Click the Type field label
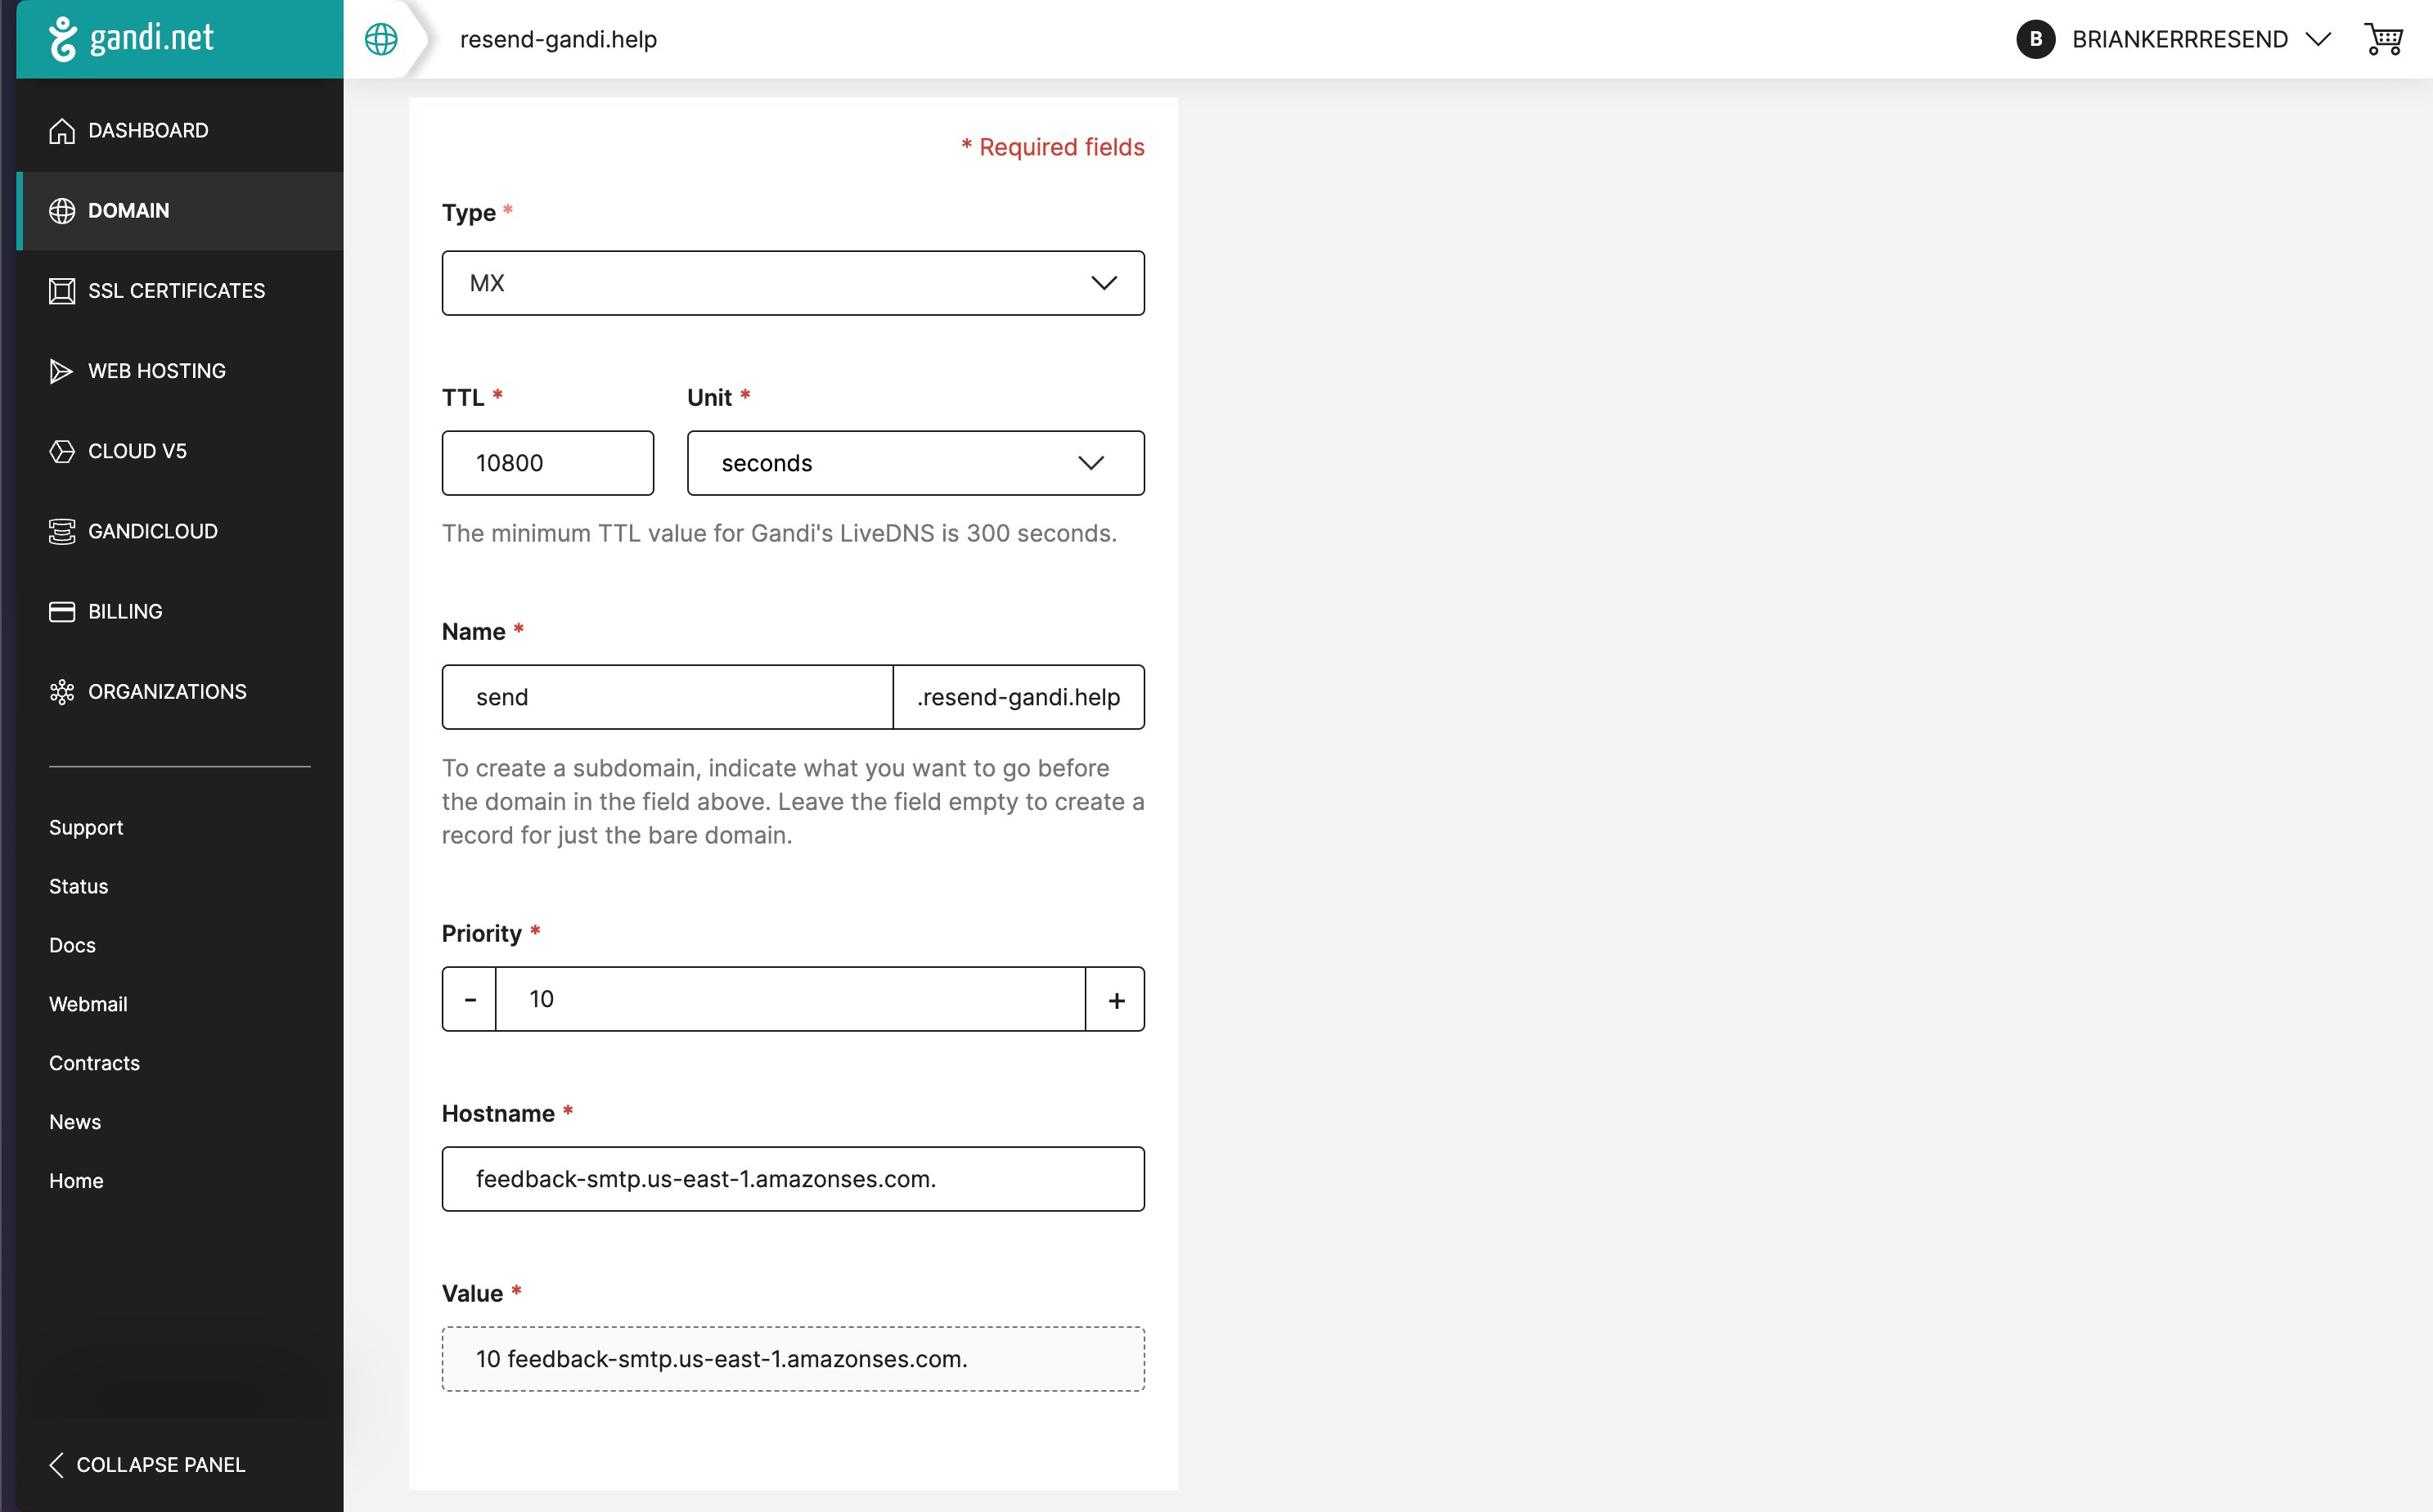This screenshot has width=2433, height=1512. (469, 213)
